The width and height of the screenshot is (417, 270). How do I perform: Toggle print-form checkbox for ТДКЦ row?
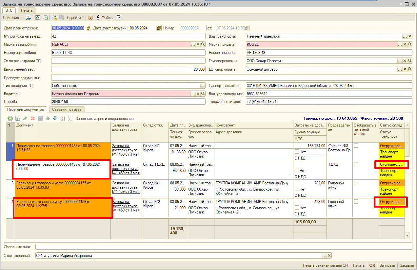tap(356, 164)
